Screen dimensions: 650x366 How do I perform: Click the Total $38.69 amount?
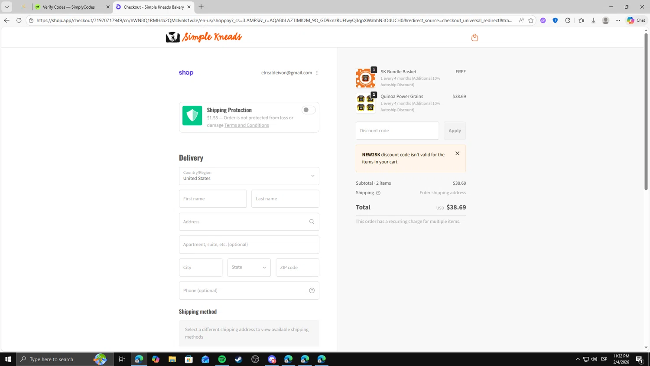pyautogui.click(x=456, y=207)
